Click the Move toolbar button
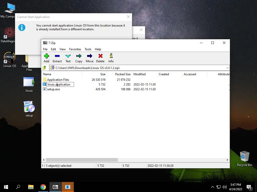The image size is (257, 192). [90, 58]
